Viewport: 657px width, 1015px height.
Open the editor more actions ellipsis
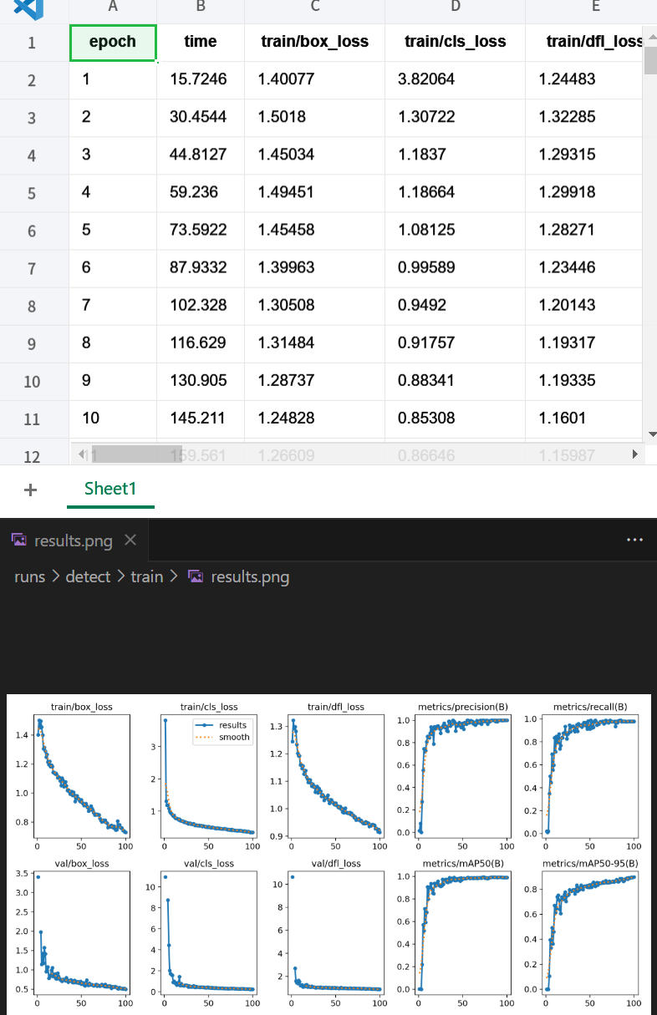coord(634,540)
